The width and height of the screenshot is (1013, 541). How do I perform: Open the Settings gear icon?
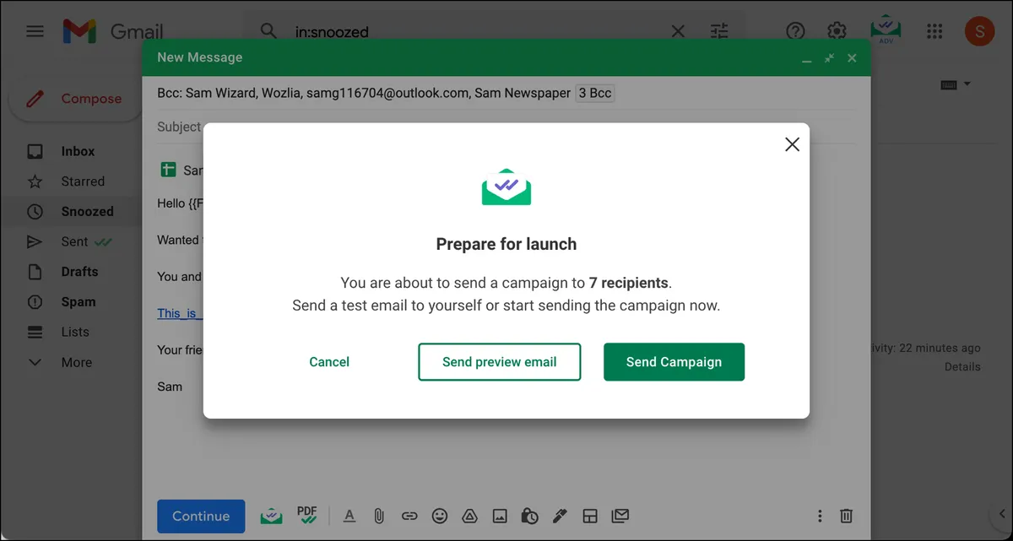[x=837, y=31]
